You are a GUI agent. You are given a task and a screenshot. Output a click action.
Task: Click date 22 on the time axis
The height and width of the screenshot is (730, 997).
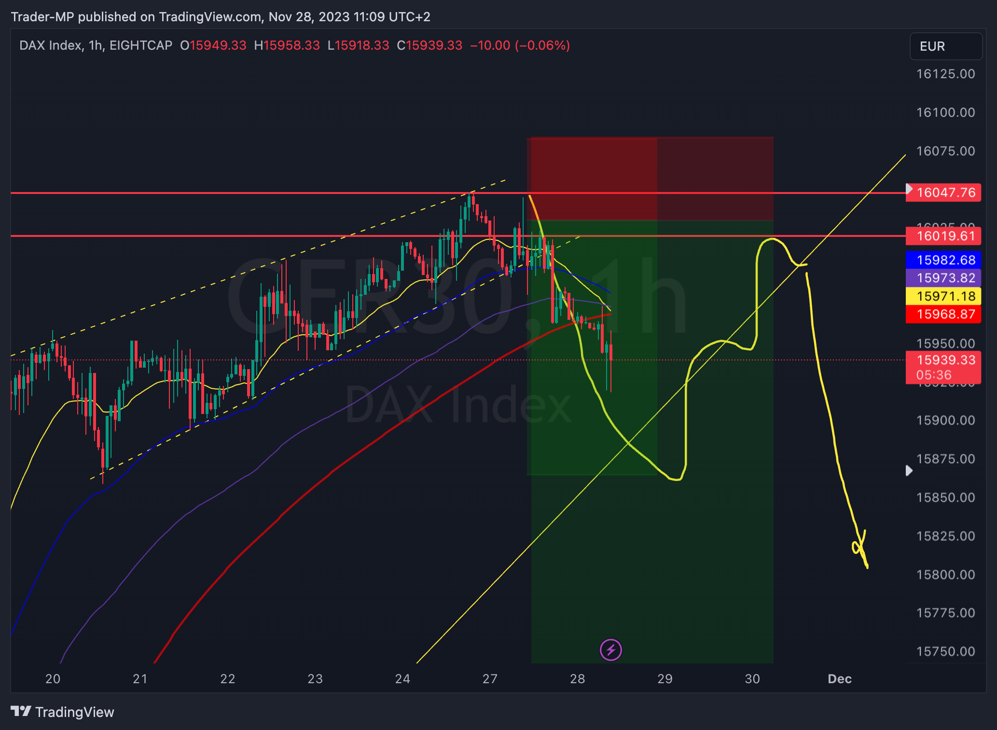coord(227,679)
